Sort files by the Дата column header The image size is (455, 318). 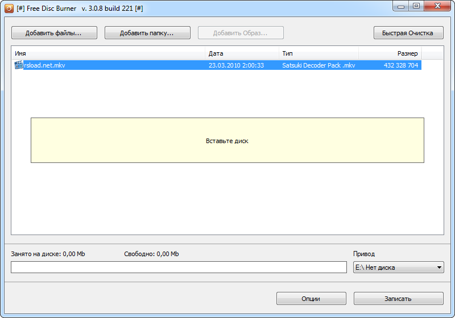pyautogui.click(x=241, y=53)
